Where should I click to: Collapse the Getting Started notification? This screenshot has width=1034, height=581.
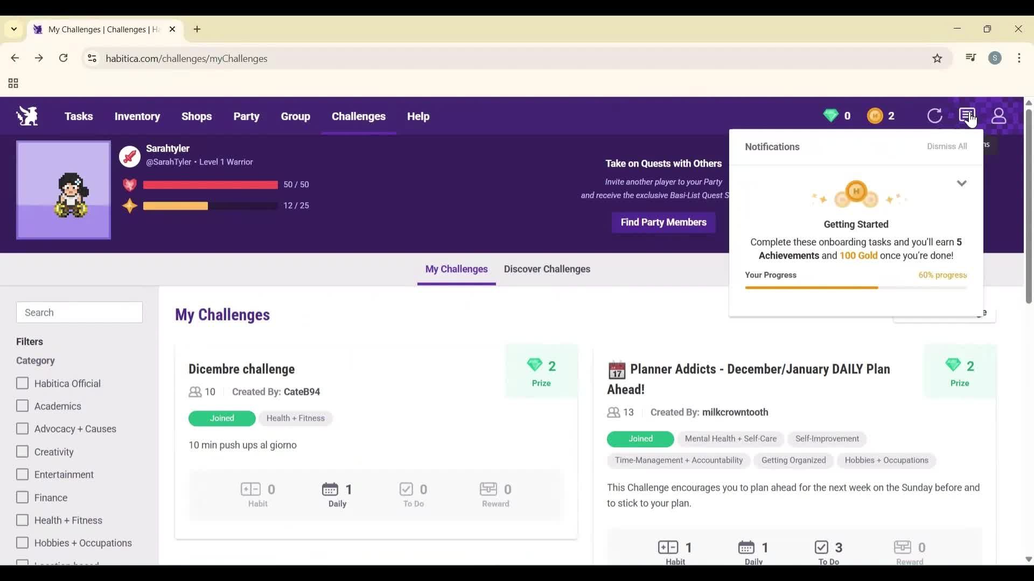click(962, 183)
